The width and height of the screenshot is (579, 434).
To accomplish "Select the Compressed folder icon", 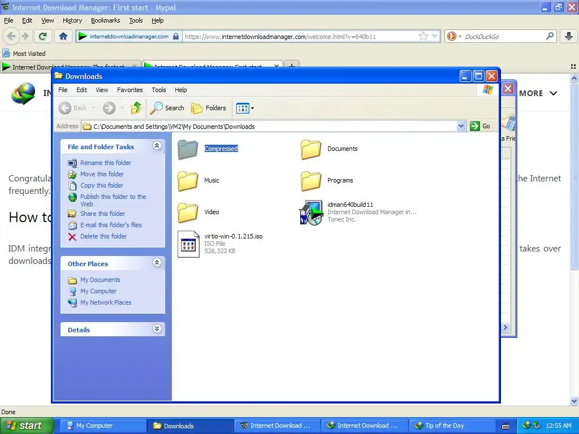I will pos(188,149).
